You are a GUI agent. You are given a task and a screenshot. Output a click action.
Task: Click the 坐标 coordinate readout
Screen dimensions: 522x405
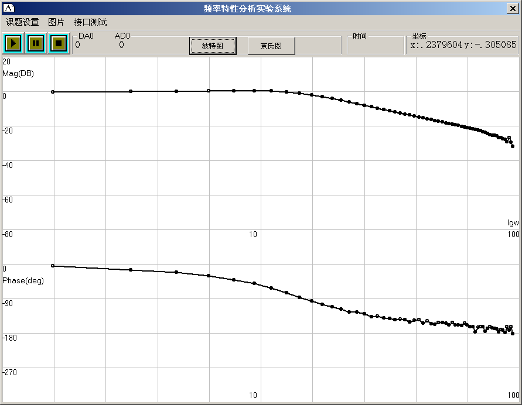[x=463, y=44]
